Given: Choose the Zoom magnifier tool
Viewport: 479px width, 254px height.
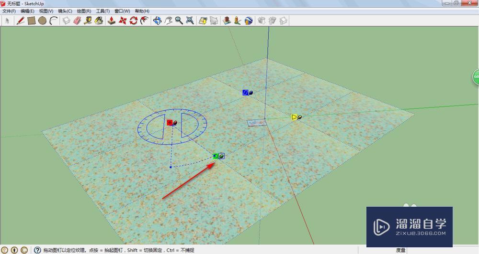Looking at the screenshot, I should tap(179, 21).
